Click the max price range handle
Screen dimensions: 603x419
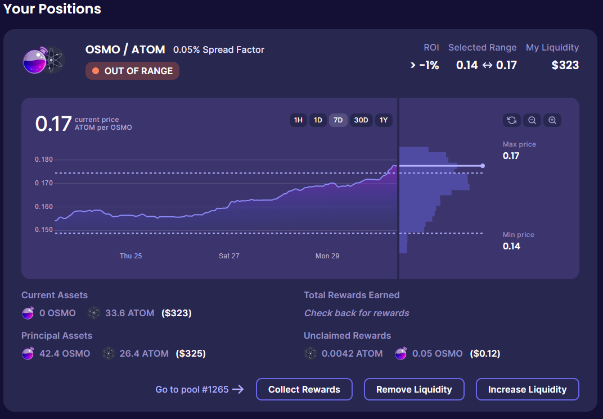[483, 166]
